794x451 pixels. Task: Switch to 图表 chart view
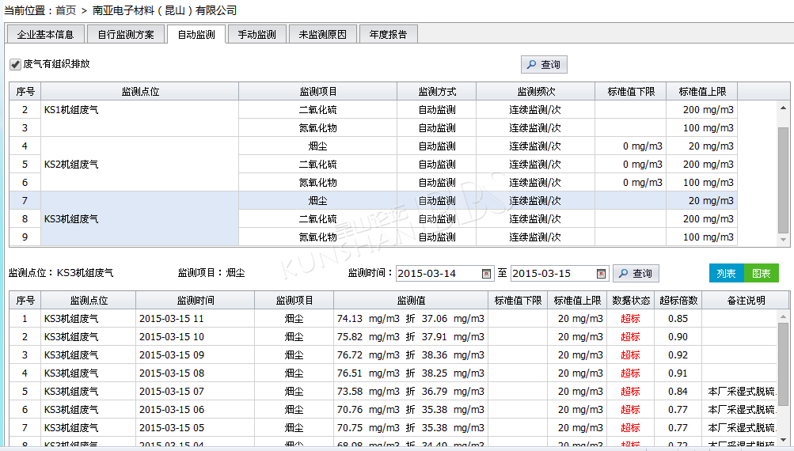[x=761, y=273]
